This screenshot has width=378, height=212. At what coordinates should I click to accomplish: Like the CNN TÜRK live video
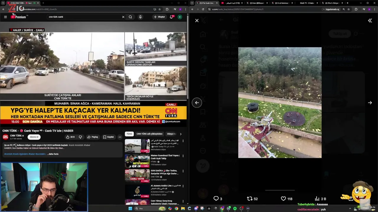coord(70,137)
